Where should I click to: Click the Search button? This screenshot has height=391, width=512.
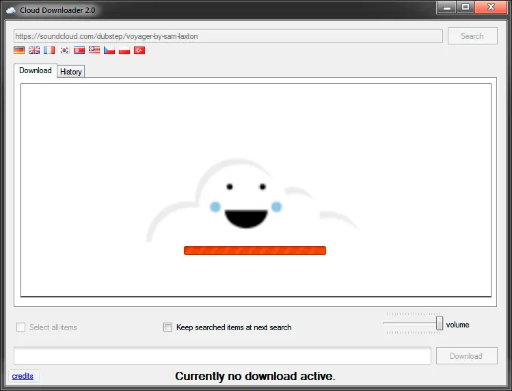[472, 36]
